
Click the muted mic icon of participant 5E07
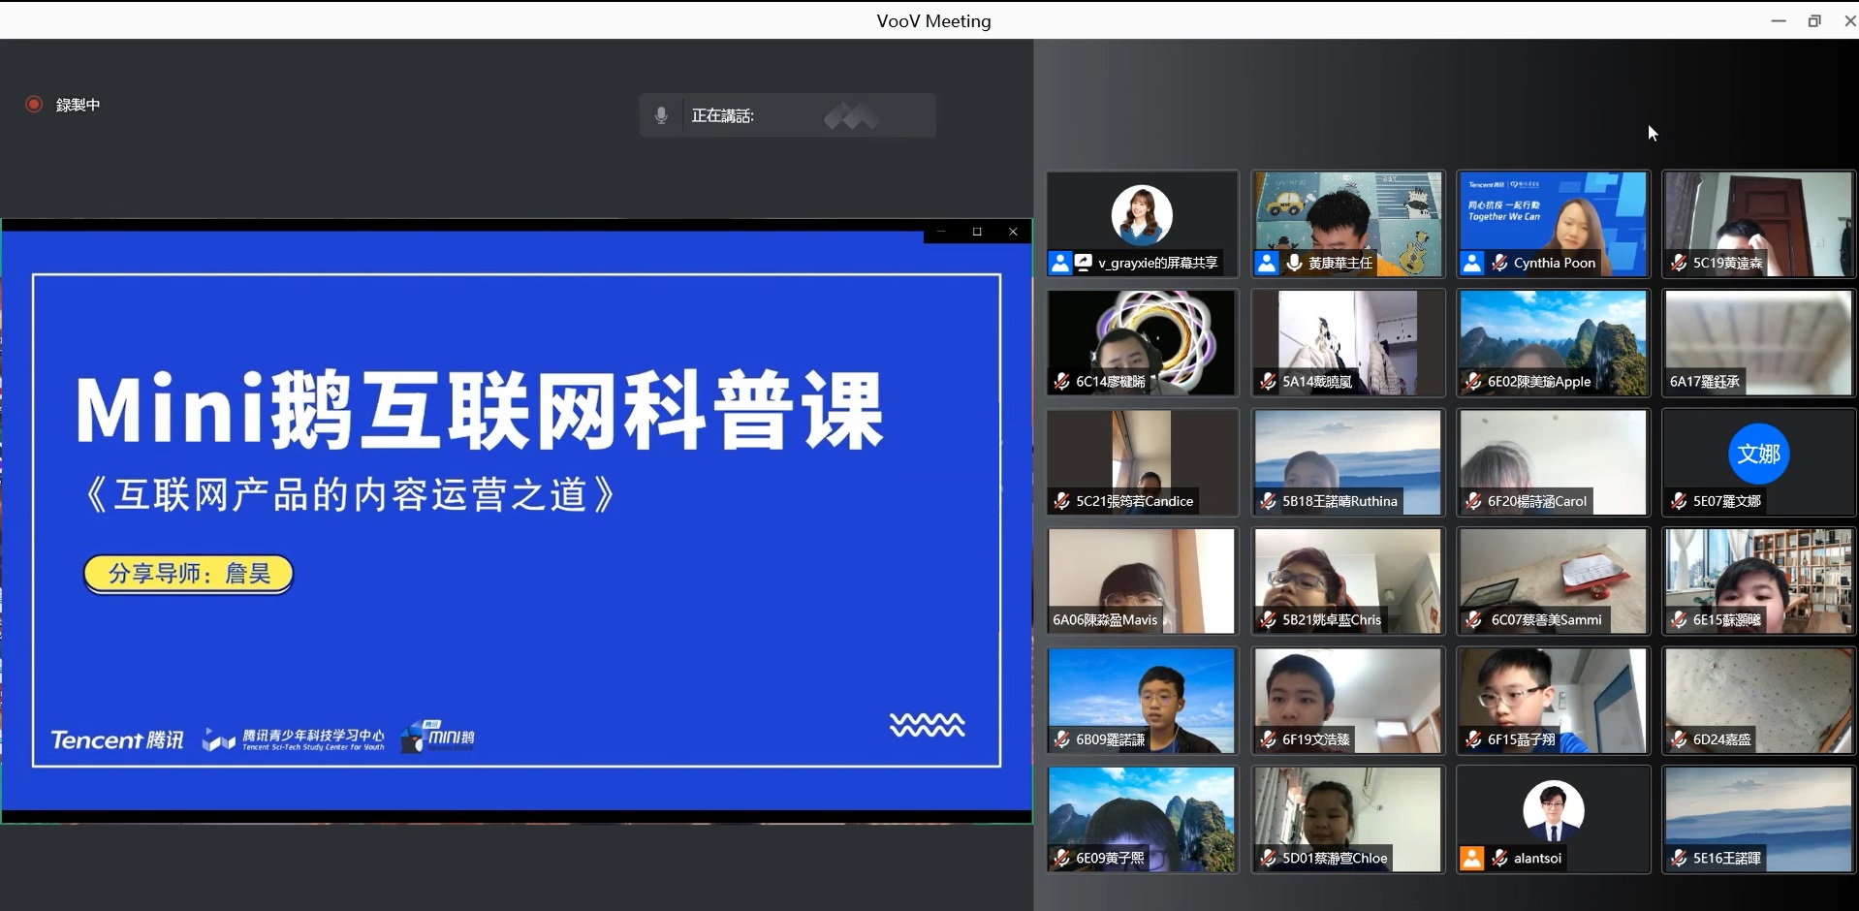point(1679,501)
